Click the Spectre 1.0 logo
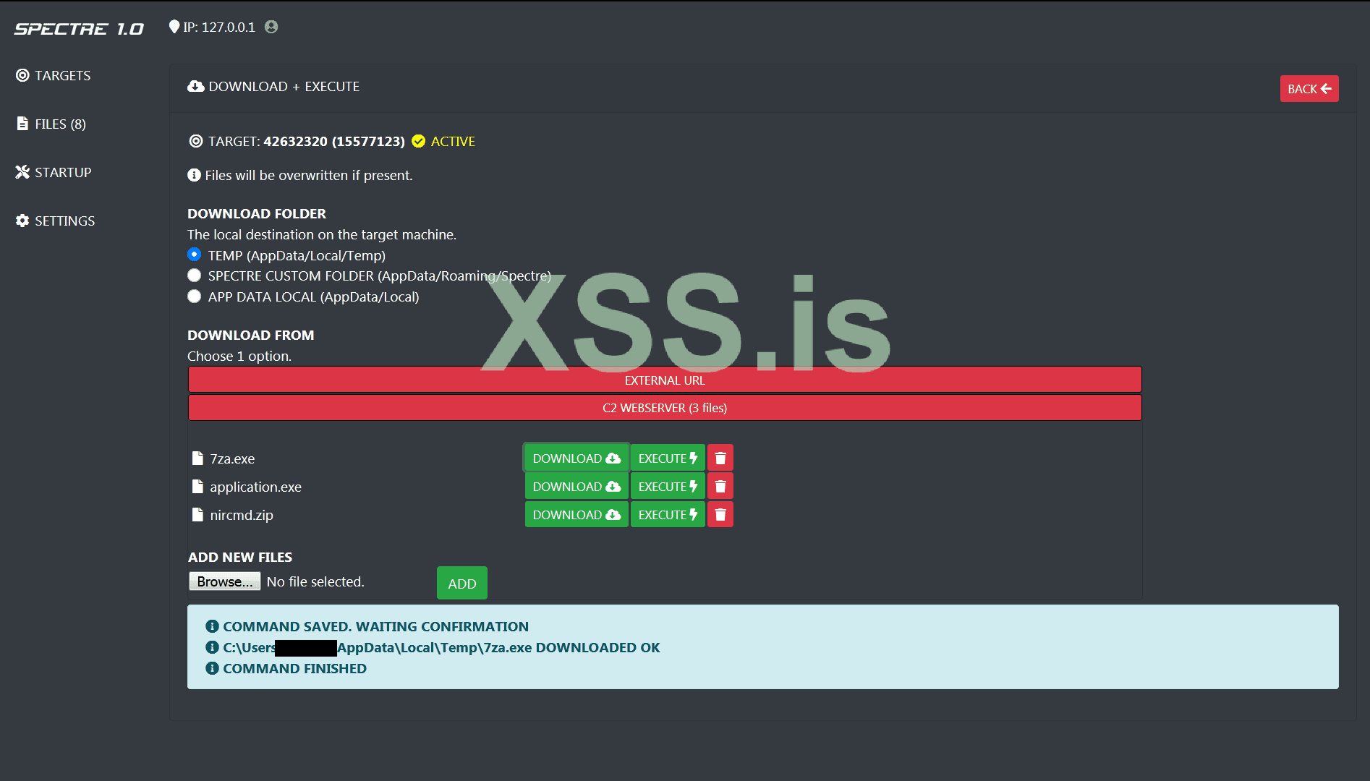1370x781 pixels. (x=79, y=29)
